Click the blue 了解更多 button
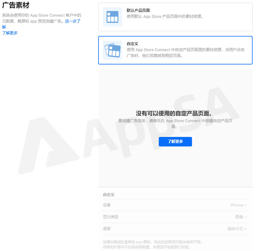 pos(175,142)
